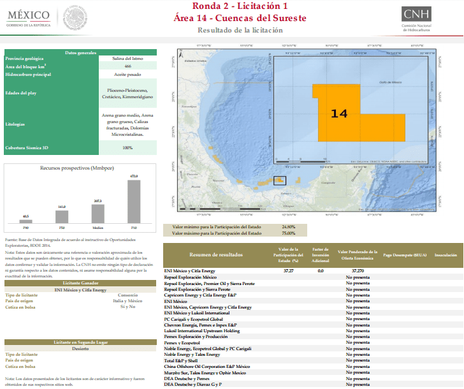464x389 pixels.
Task: Click 'Lukoil International Upstream Holding' row
Action: [313, 331]
